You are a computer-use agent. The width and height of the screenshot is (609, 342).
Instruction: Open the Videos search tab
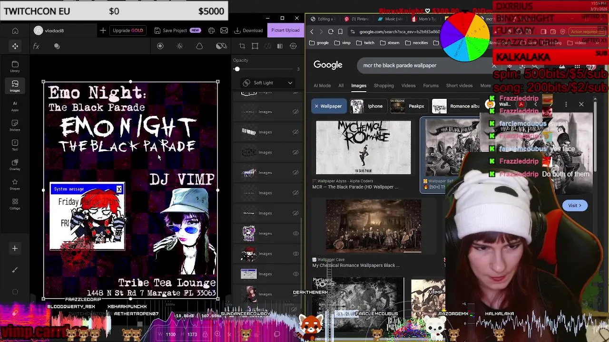point(408,85)
